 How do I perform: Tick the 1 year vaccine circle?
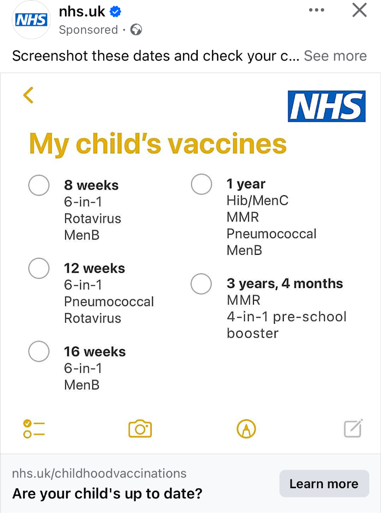(x=201, y=184)
